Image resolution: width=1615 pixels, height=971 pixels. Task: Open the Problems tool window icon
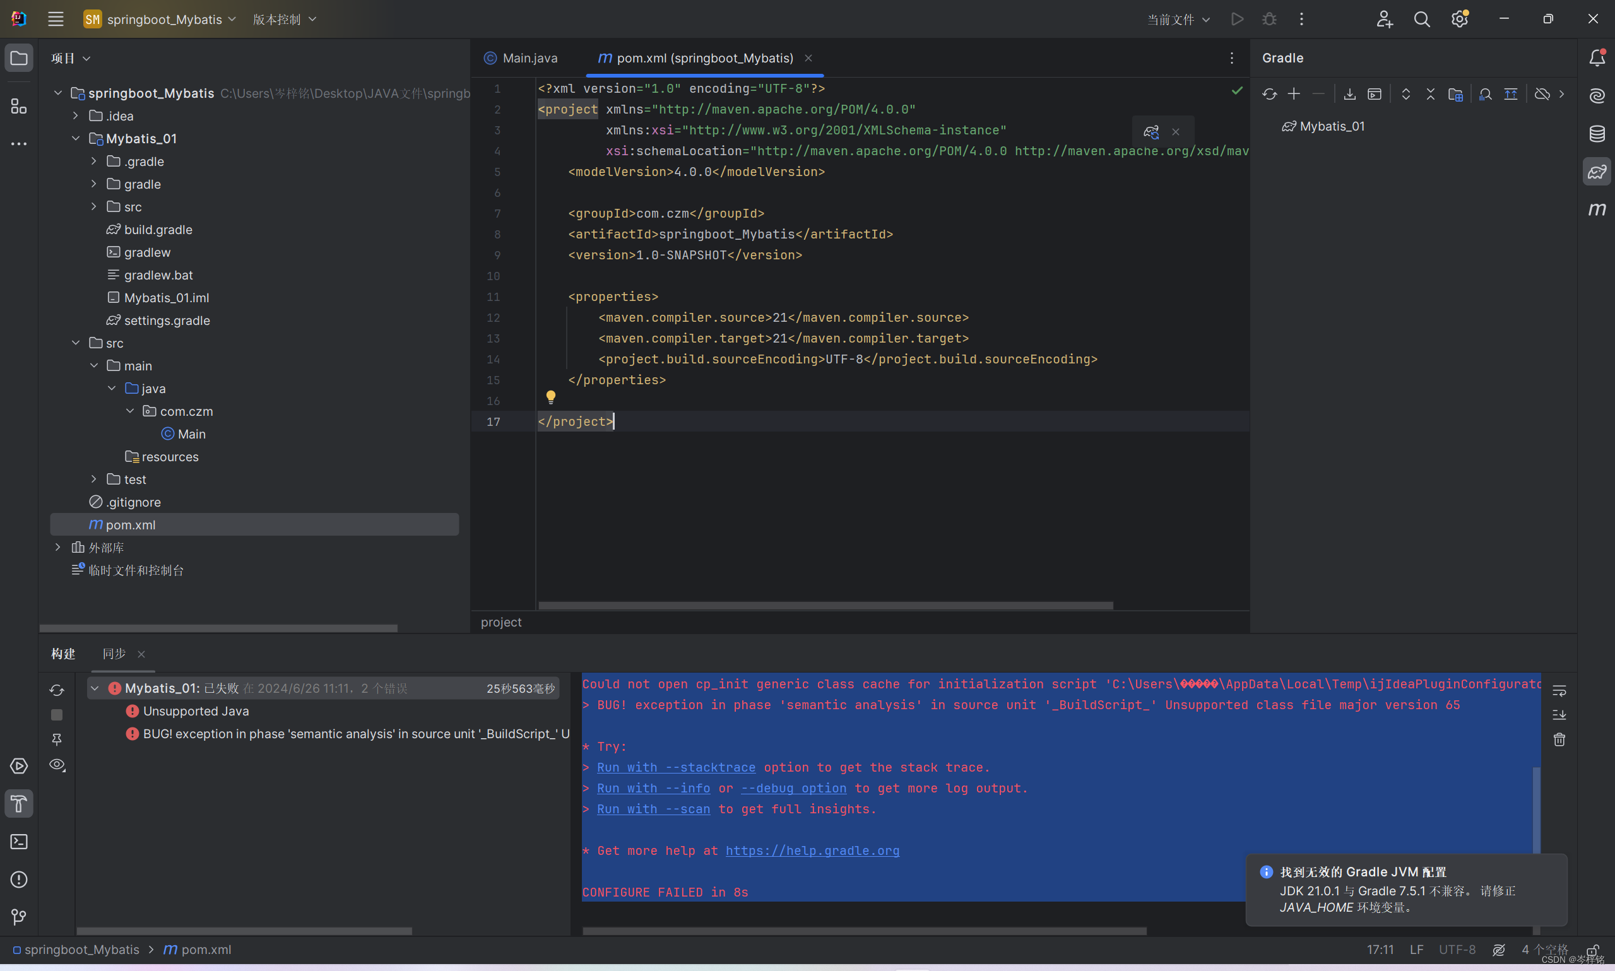(x=19, y=880)
